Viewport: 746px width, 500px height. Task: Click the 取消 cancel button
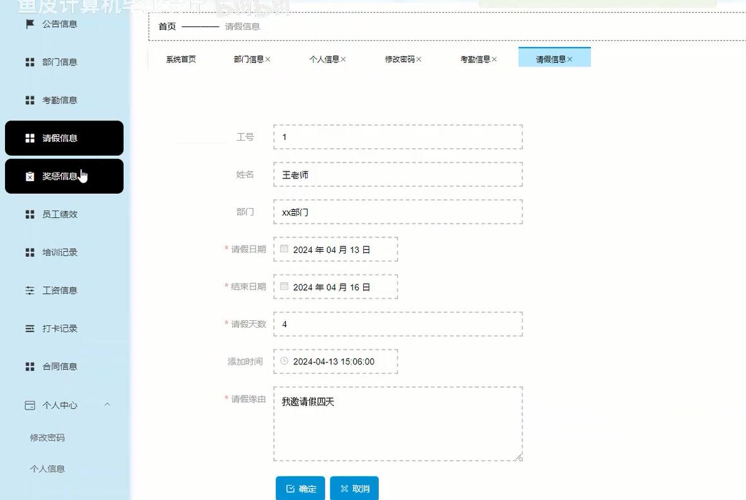click(354, 487)
